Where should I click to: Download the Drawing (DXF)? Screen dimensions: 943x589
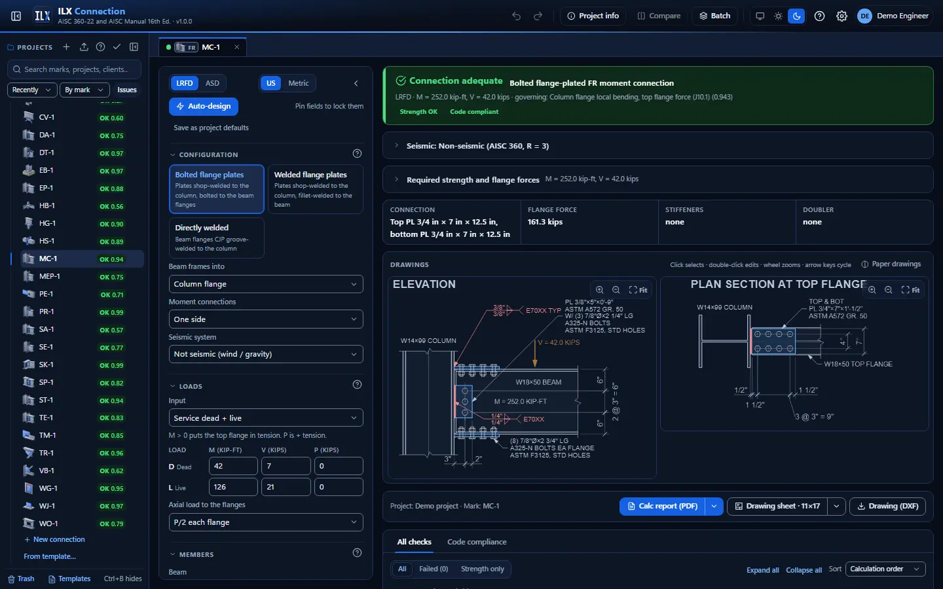tap(887, 506)
